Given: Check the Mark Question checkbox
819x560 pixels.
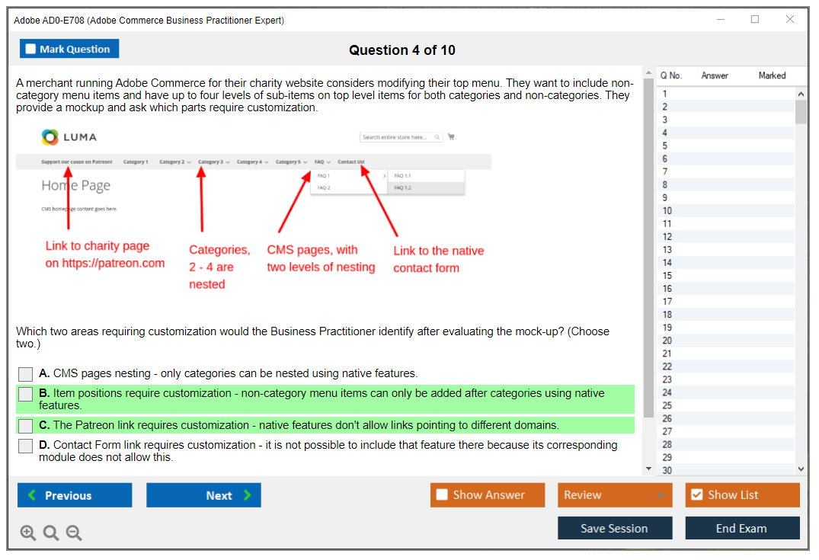Looking at the screenshot, I should [30, 50].
